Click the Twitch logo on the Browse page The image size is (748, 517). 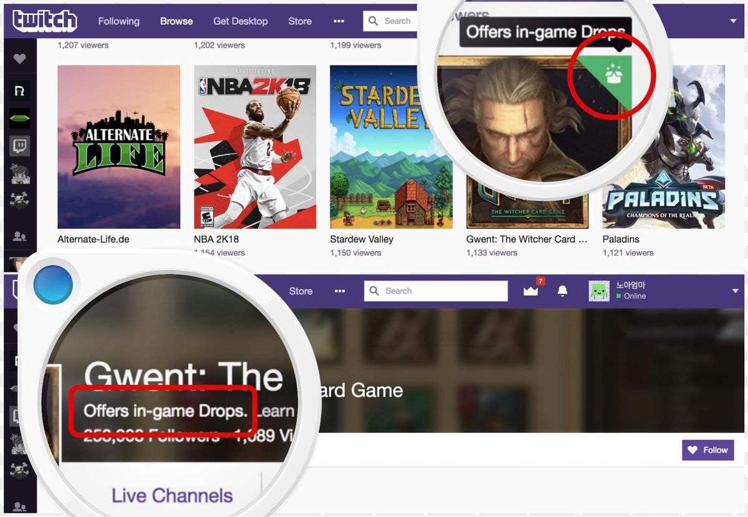[45, 21]
